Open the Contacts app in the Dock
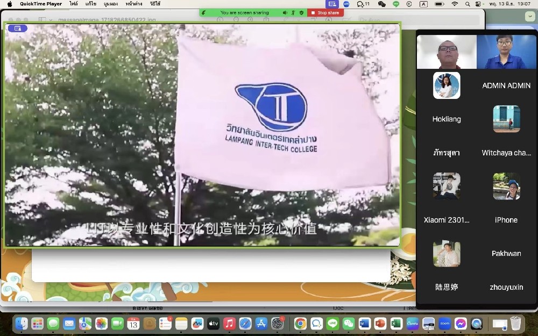 pos(149,323)
